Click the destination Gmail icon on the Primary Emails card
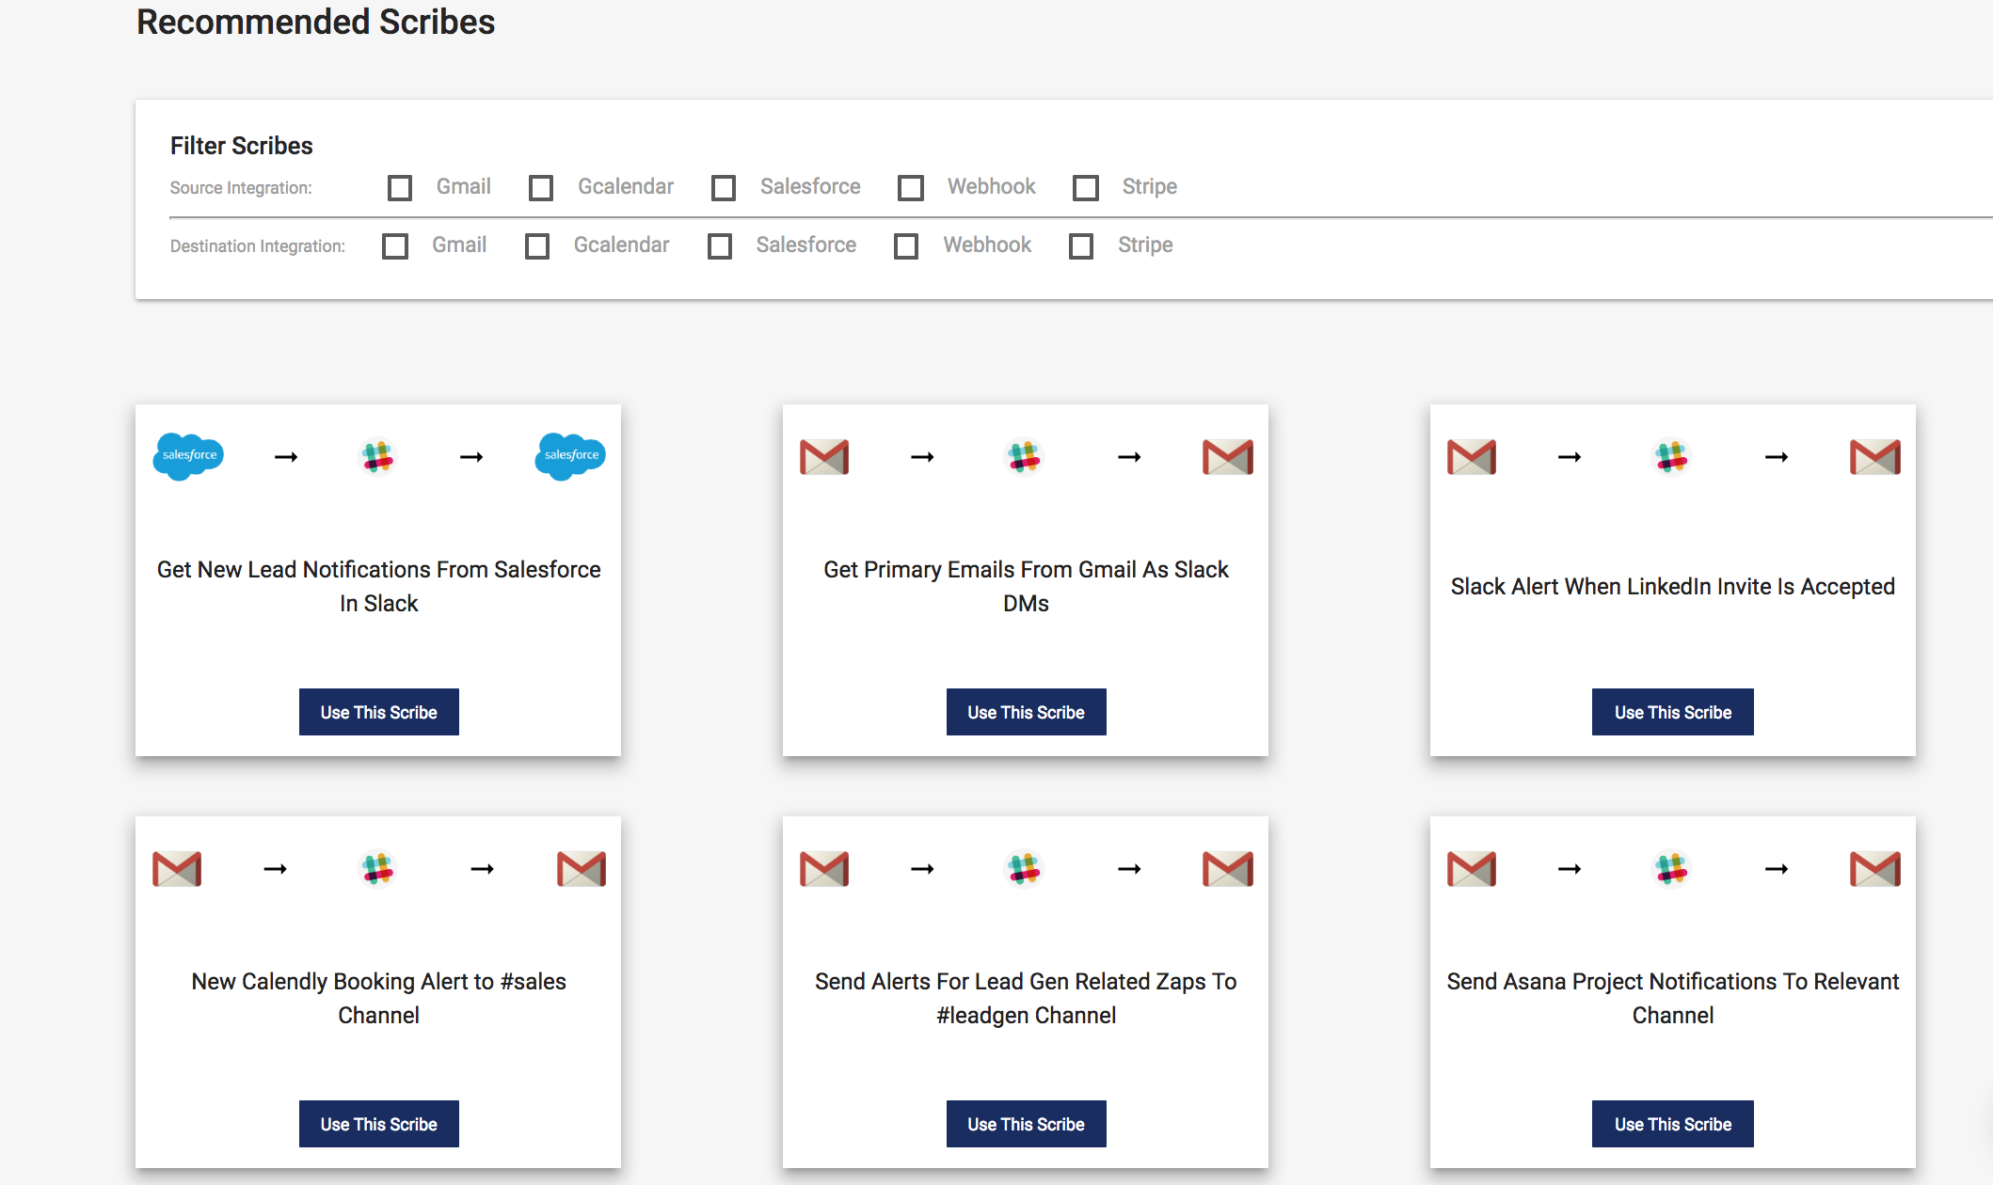 point(1228,457)
